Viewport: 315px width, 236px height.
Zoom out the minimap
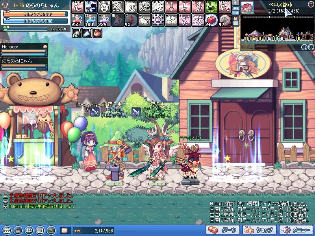[311, 47]
